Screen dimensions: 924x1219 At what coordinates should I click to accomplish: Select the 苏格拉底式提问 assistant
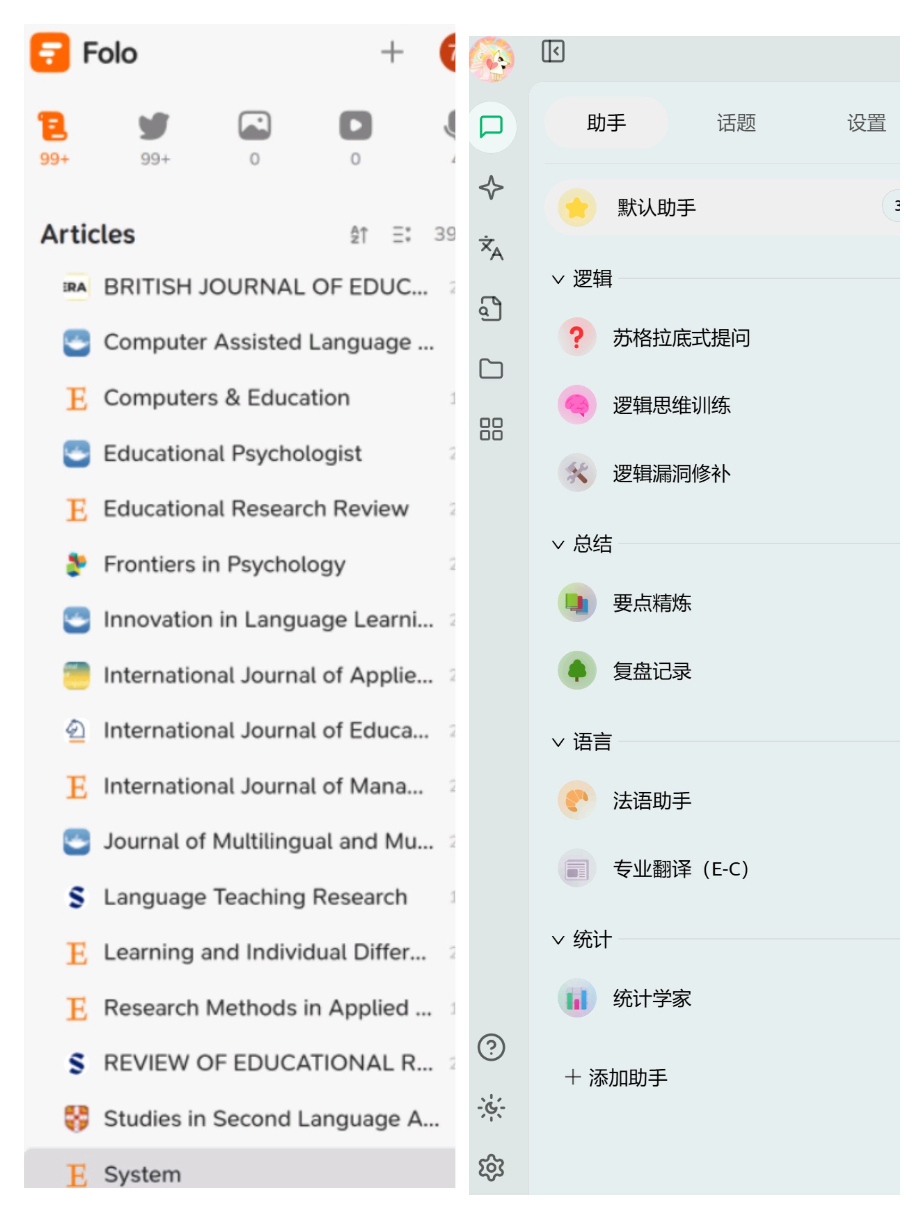coord(722,337)
